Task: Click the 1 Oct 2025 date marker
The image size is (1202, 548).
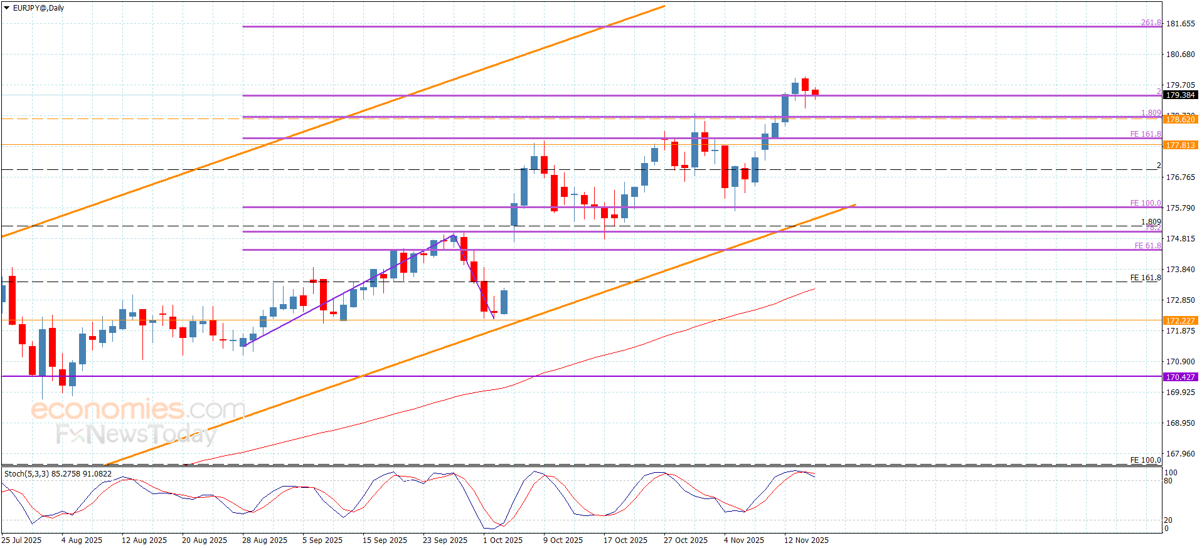Action: (503, 540)
